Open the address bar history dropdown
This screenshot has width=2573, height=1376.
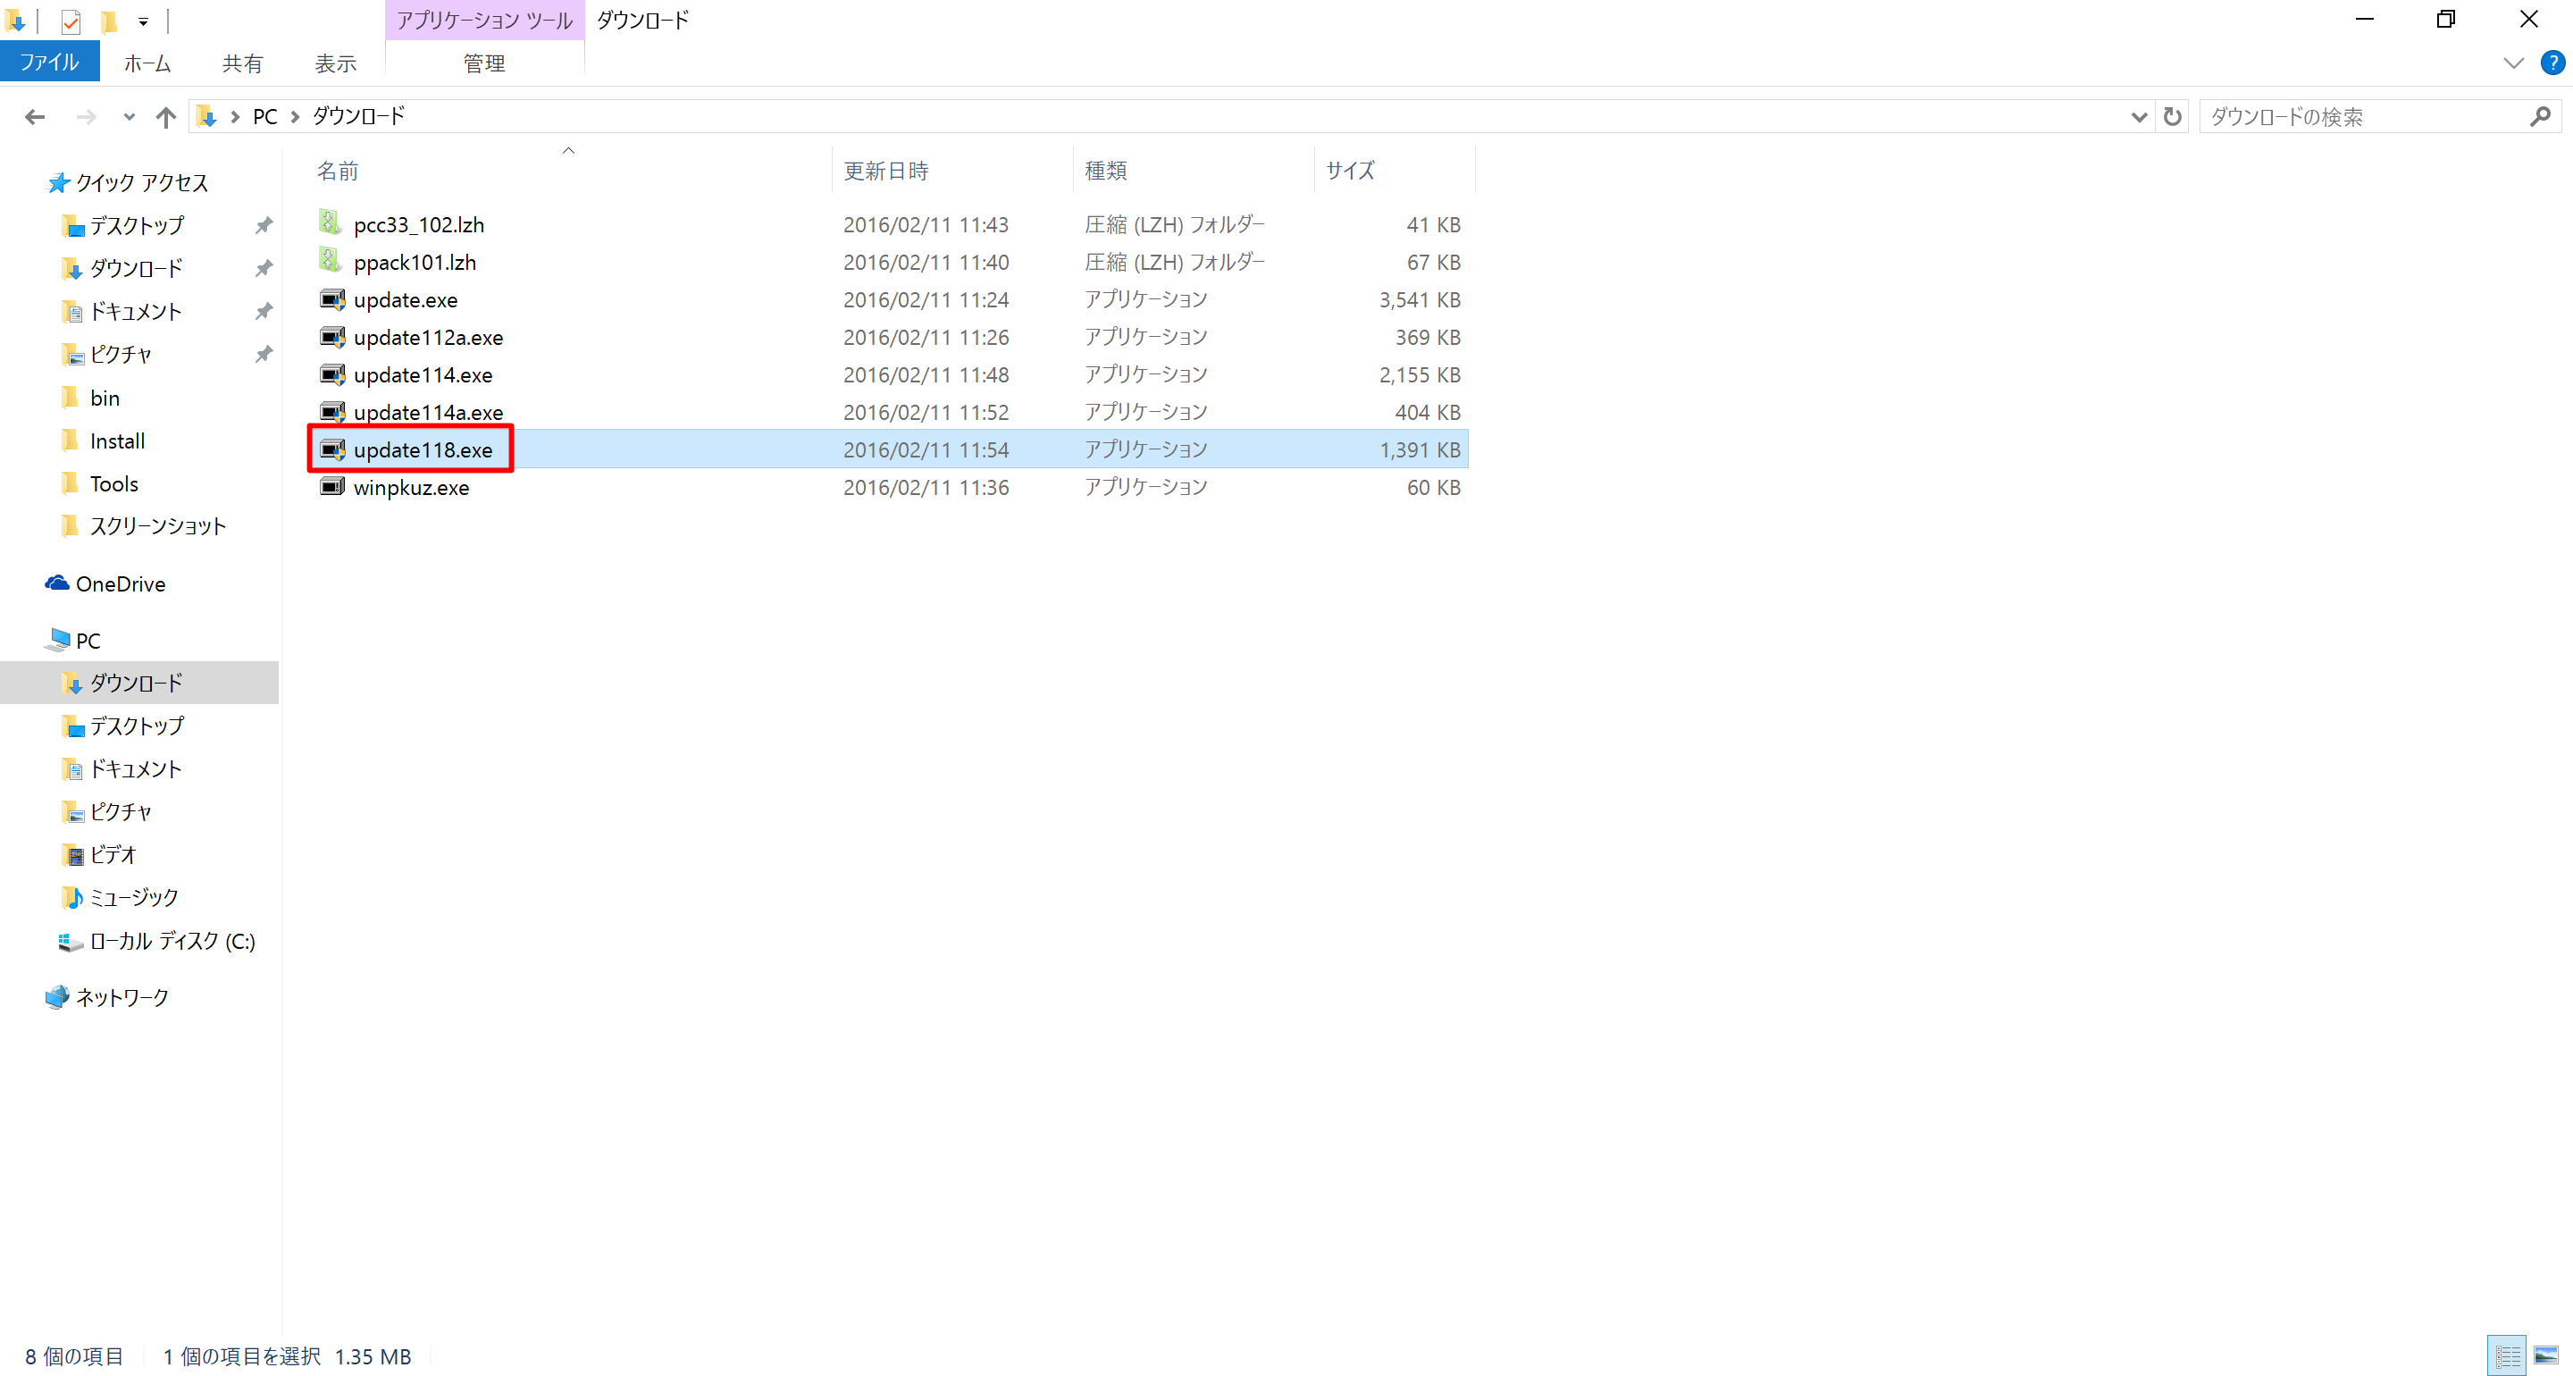click(x=2139, y=117)
